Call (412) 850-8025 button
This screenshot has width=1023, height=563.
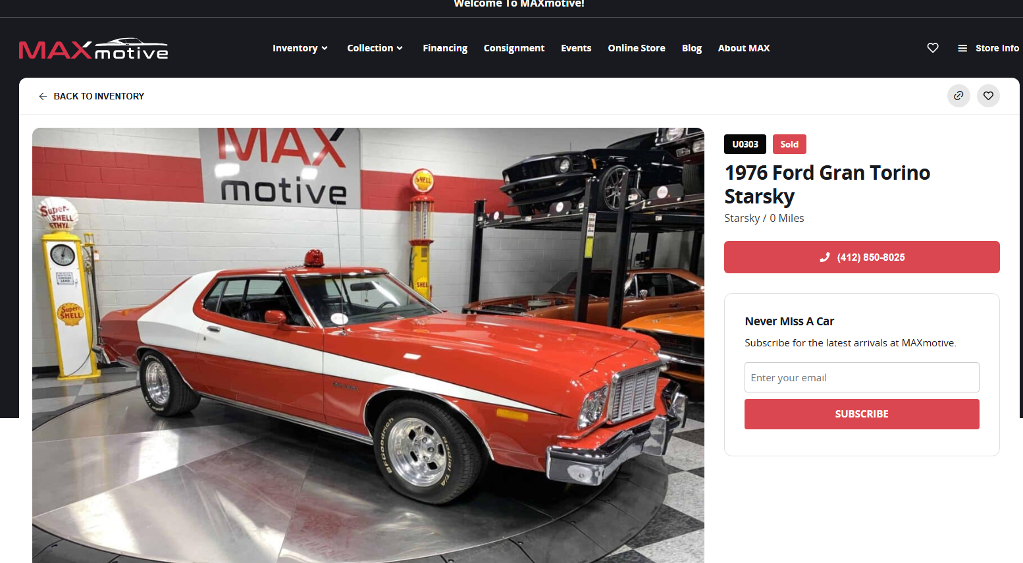click(862, 257)
